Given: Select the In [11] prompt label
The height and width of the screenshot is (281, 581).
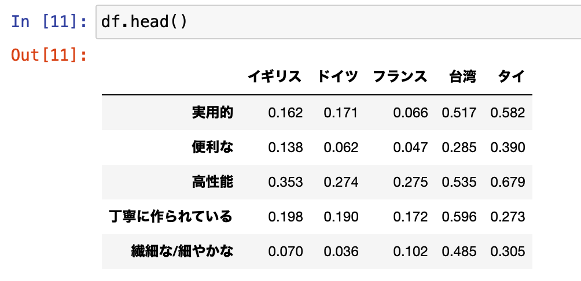Looking at the screenshot, I should 49,22.
